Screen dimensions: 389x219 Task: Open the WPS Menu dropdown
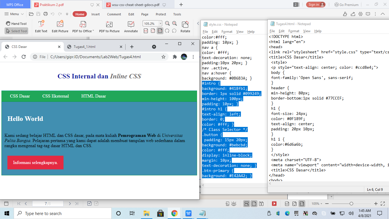tap(14, 14)
